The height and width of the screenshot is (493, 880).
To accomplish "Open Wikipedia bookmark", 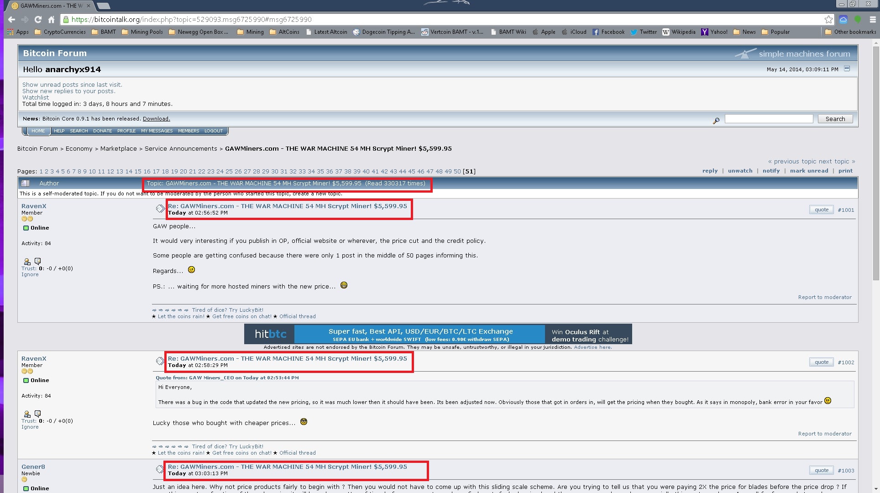I will coord(679,32).
